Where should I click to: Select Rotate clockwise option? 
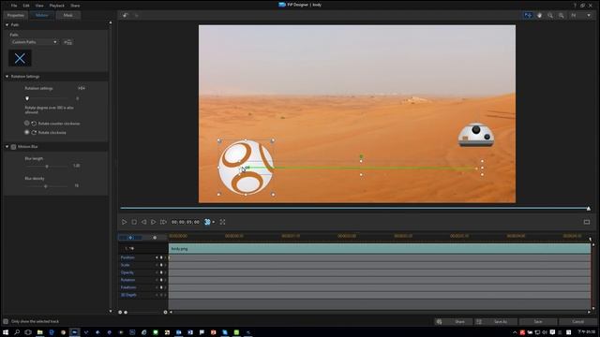27,132
